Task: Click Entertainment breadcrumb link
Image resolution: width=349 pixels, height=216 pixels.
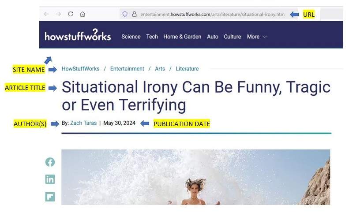Action: [x=127, y=69]
